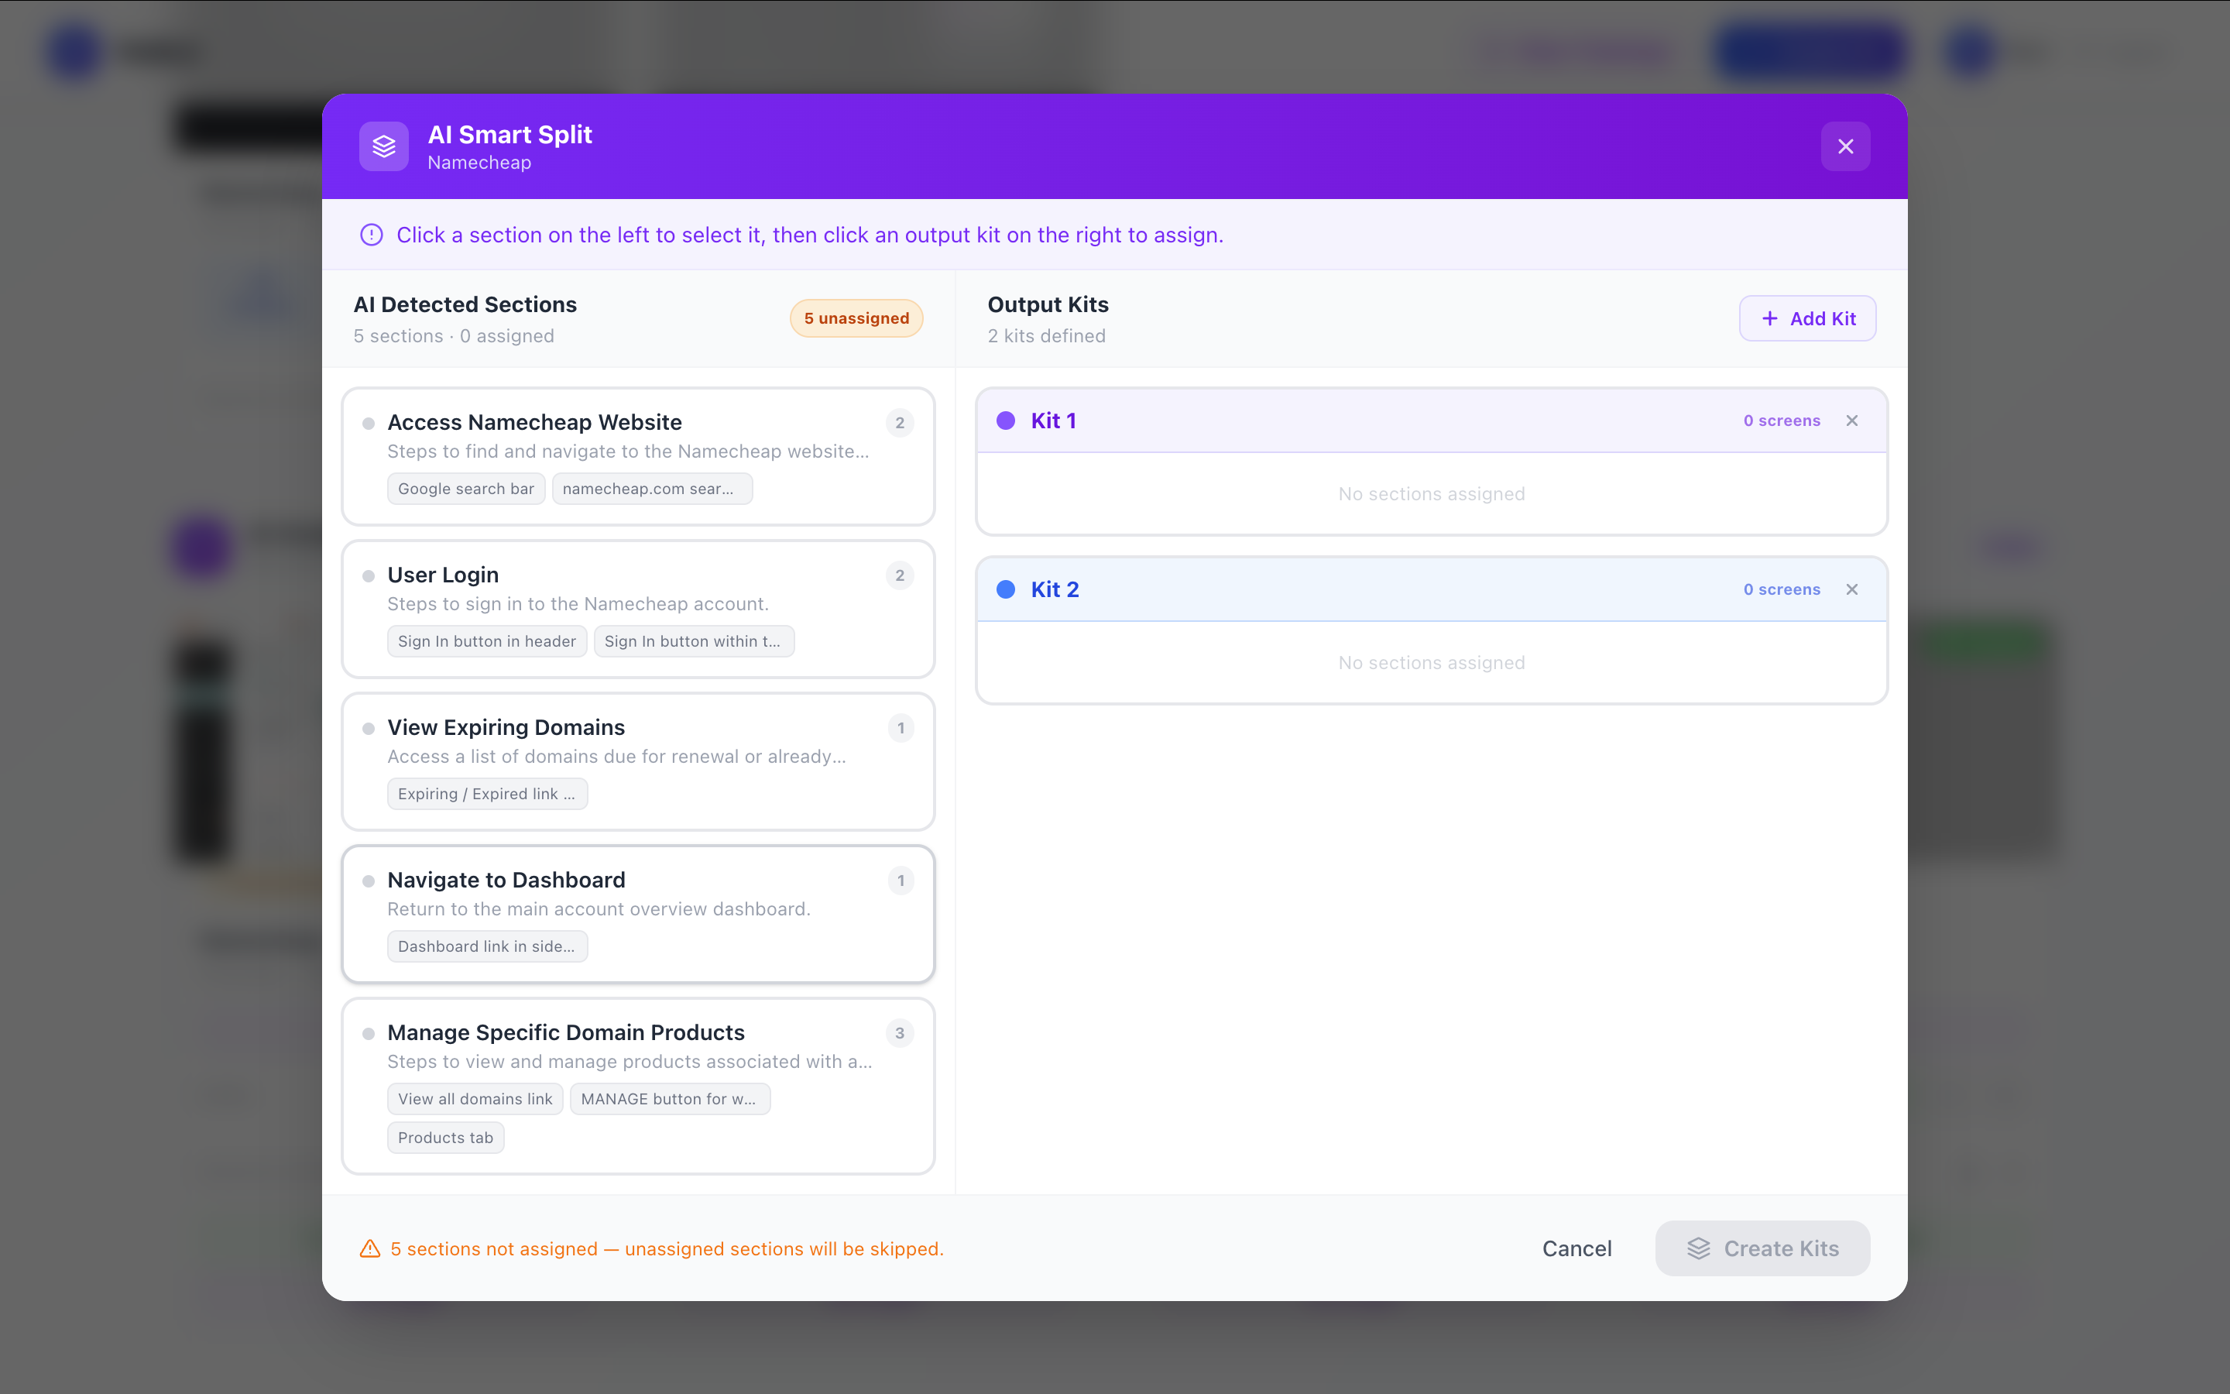Assign to Kit 2 by clicking its header

click(x=1431, y=589)
